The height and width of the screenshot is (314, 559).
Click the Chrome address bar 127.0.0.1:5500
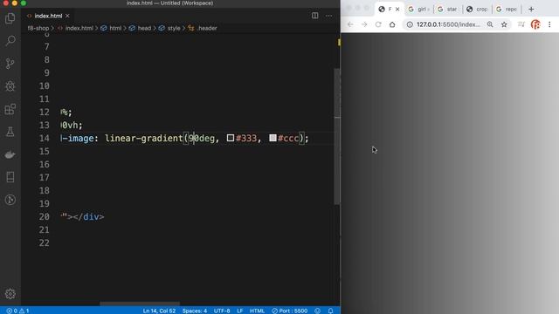click(x=448, y=24)
